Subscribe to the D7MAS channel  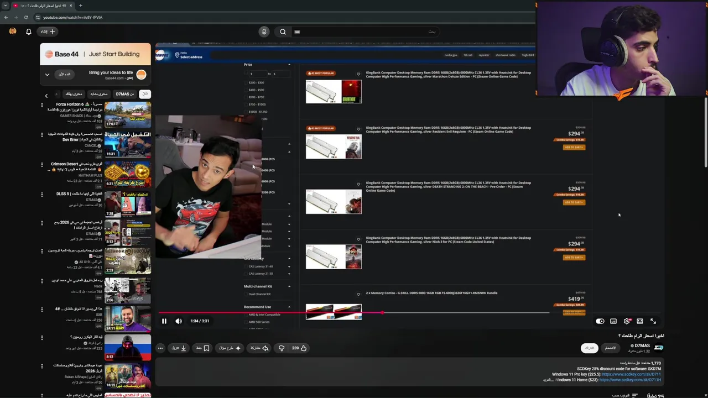(x=590, y=348)
